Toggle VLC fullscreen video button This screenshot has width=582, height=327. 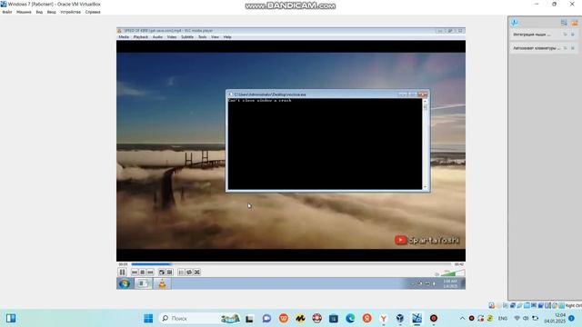(162, 272)
